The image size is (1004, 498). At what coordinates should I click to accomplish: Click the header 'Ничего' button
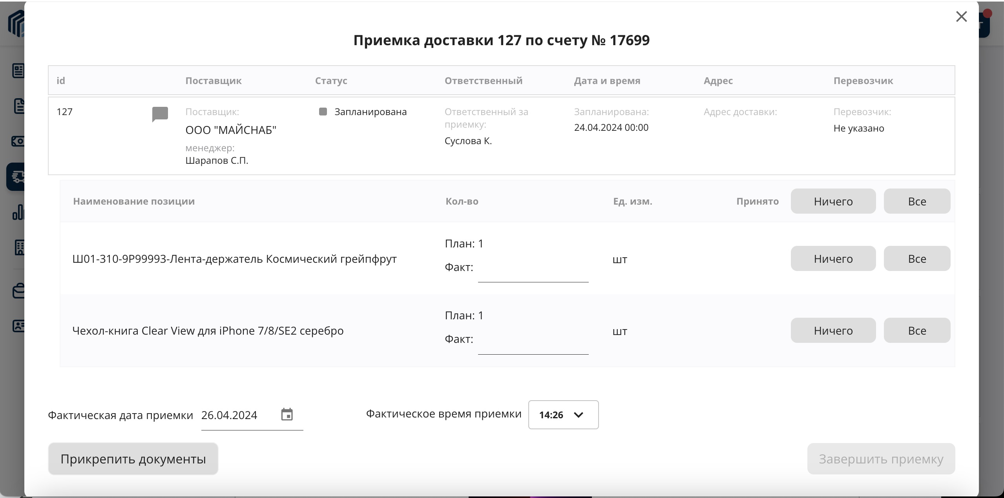(833, 201)
